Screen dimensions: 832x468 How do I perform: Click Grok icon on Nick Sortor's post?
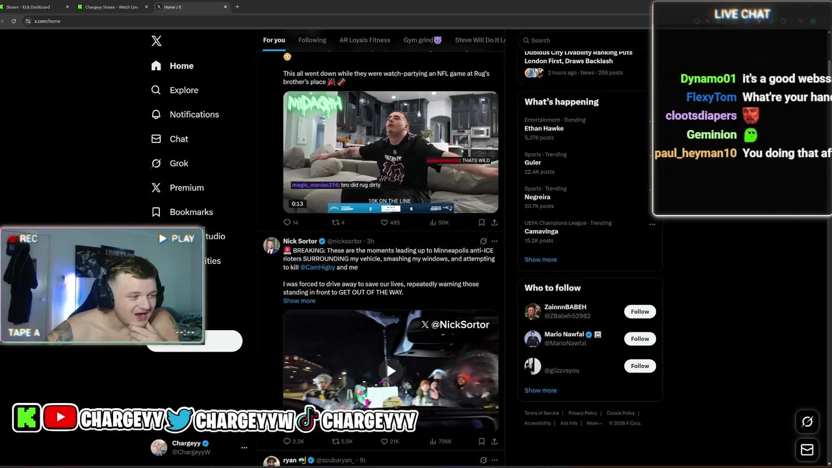483,241
